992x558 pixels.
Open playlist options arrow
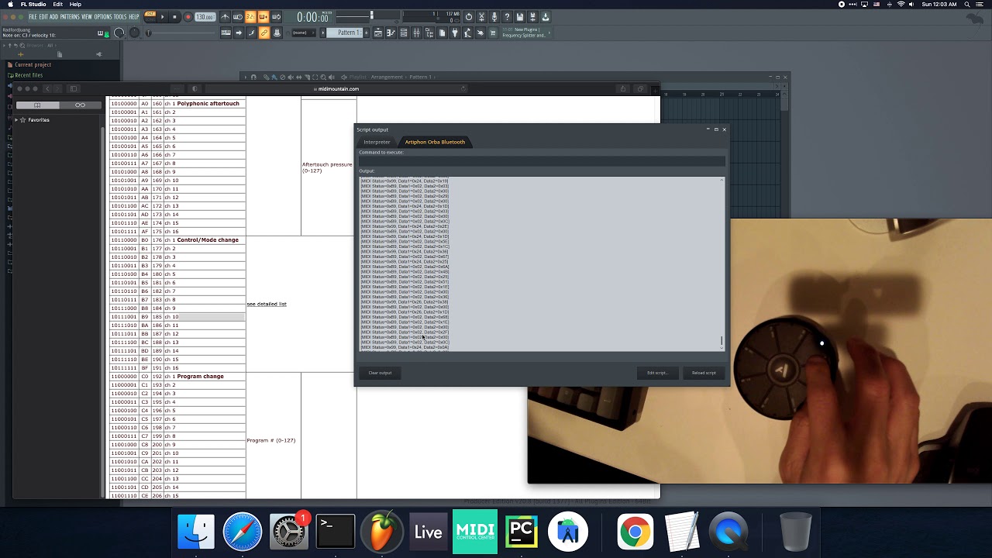click(x=246, y=77)
